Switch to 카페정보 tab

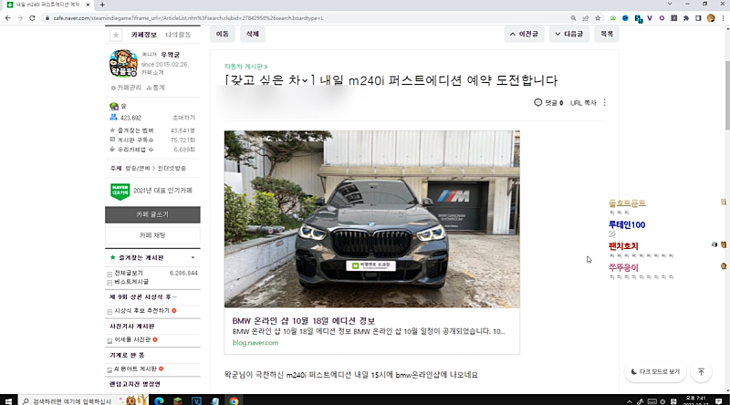pos(143,35)
